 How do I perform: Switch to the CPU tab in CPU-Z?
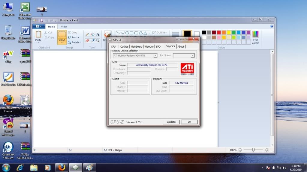113,46
